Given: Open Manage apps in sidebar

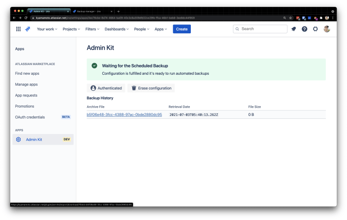Looking at the screenshot, I should click(x=26, y=85).
